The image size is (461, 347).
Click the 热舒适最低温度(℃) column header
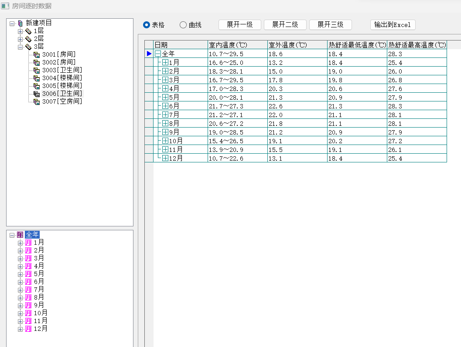pos(357,45)
